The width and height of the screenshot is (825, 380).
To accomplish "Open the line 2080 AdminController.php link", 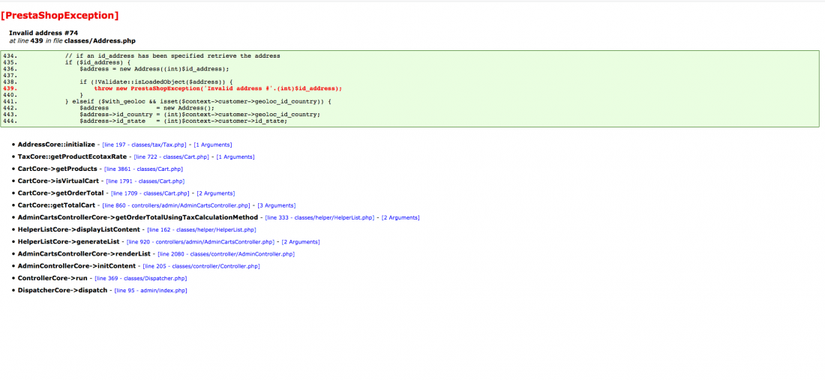I will [x=226, y=254].
